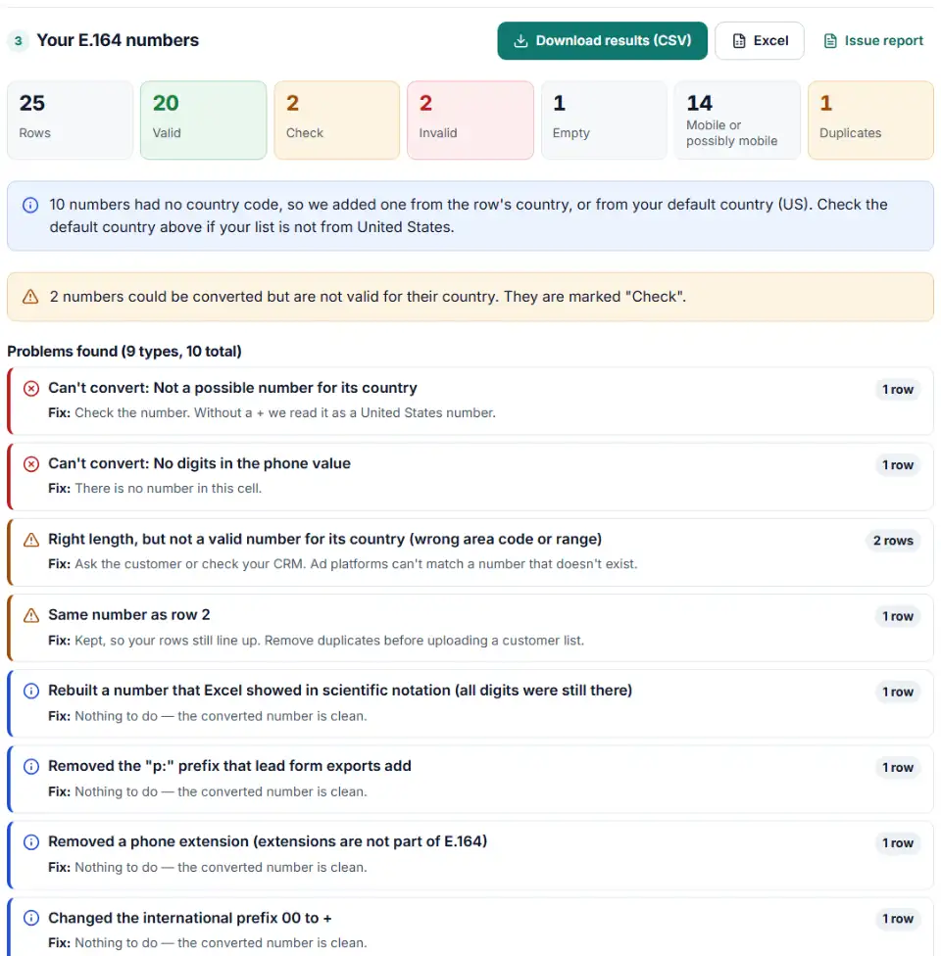
Task: Export results to Excel
Action: [759, 41]
